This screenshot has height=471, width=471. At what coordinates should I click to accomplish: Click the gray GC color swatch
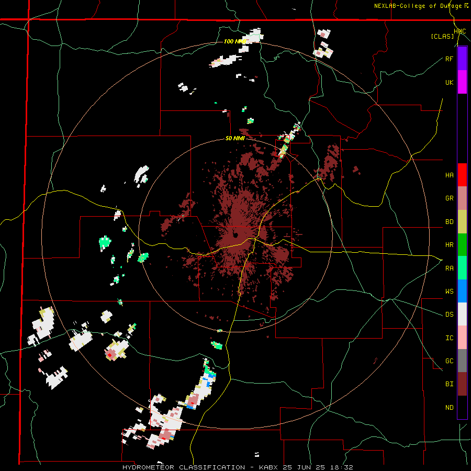(x=462, y=361)
